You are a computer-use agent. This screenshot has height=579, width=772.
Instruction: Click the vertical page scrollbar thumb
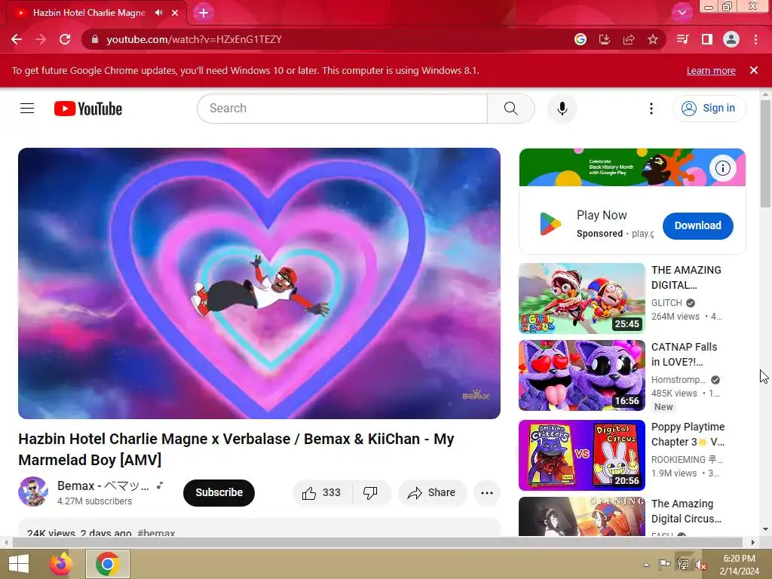coord(765,154)
